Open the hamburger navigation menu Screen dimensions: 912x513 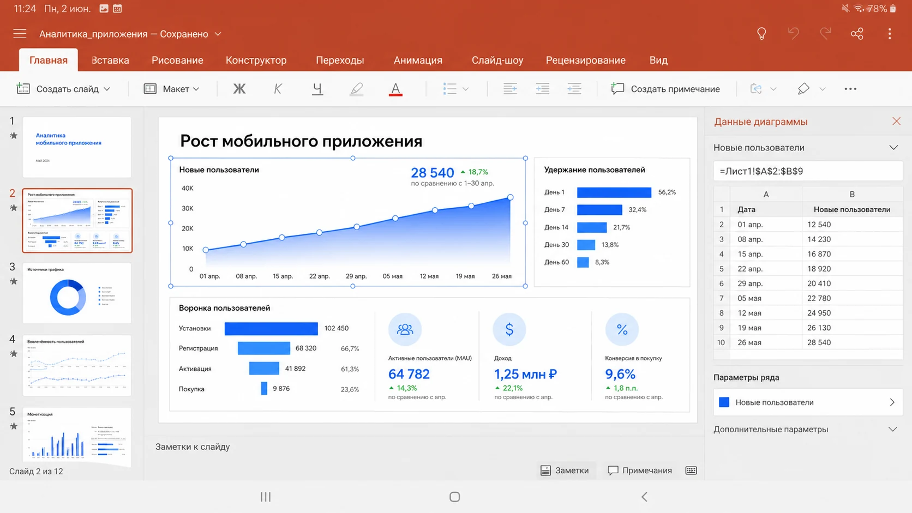[20, 34]
